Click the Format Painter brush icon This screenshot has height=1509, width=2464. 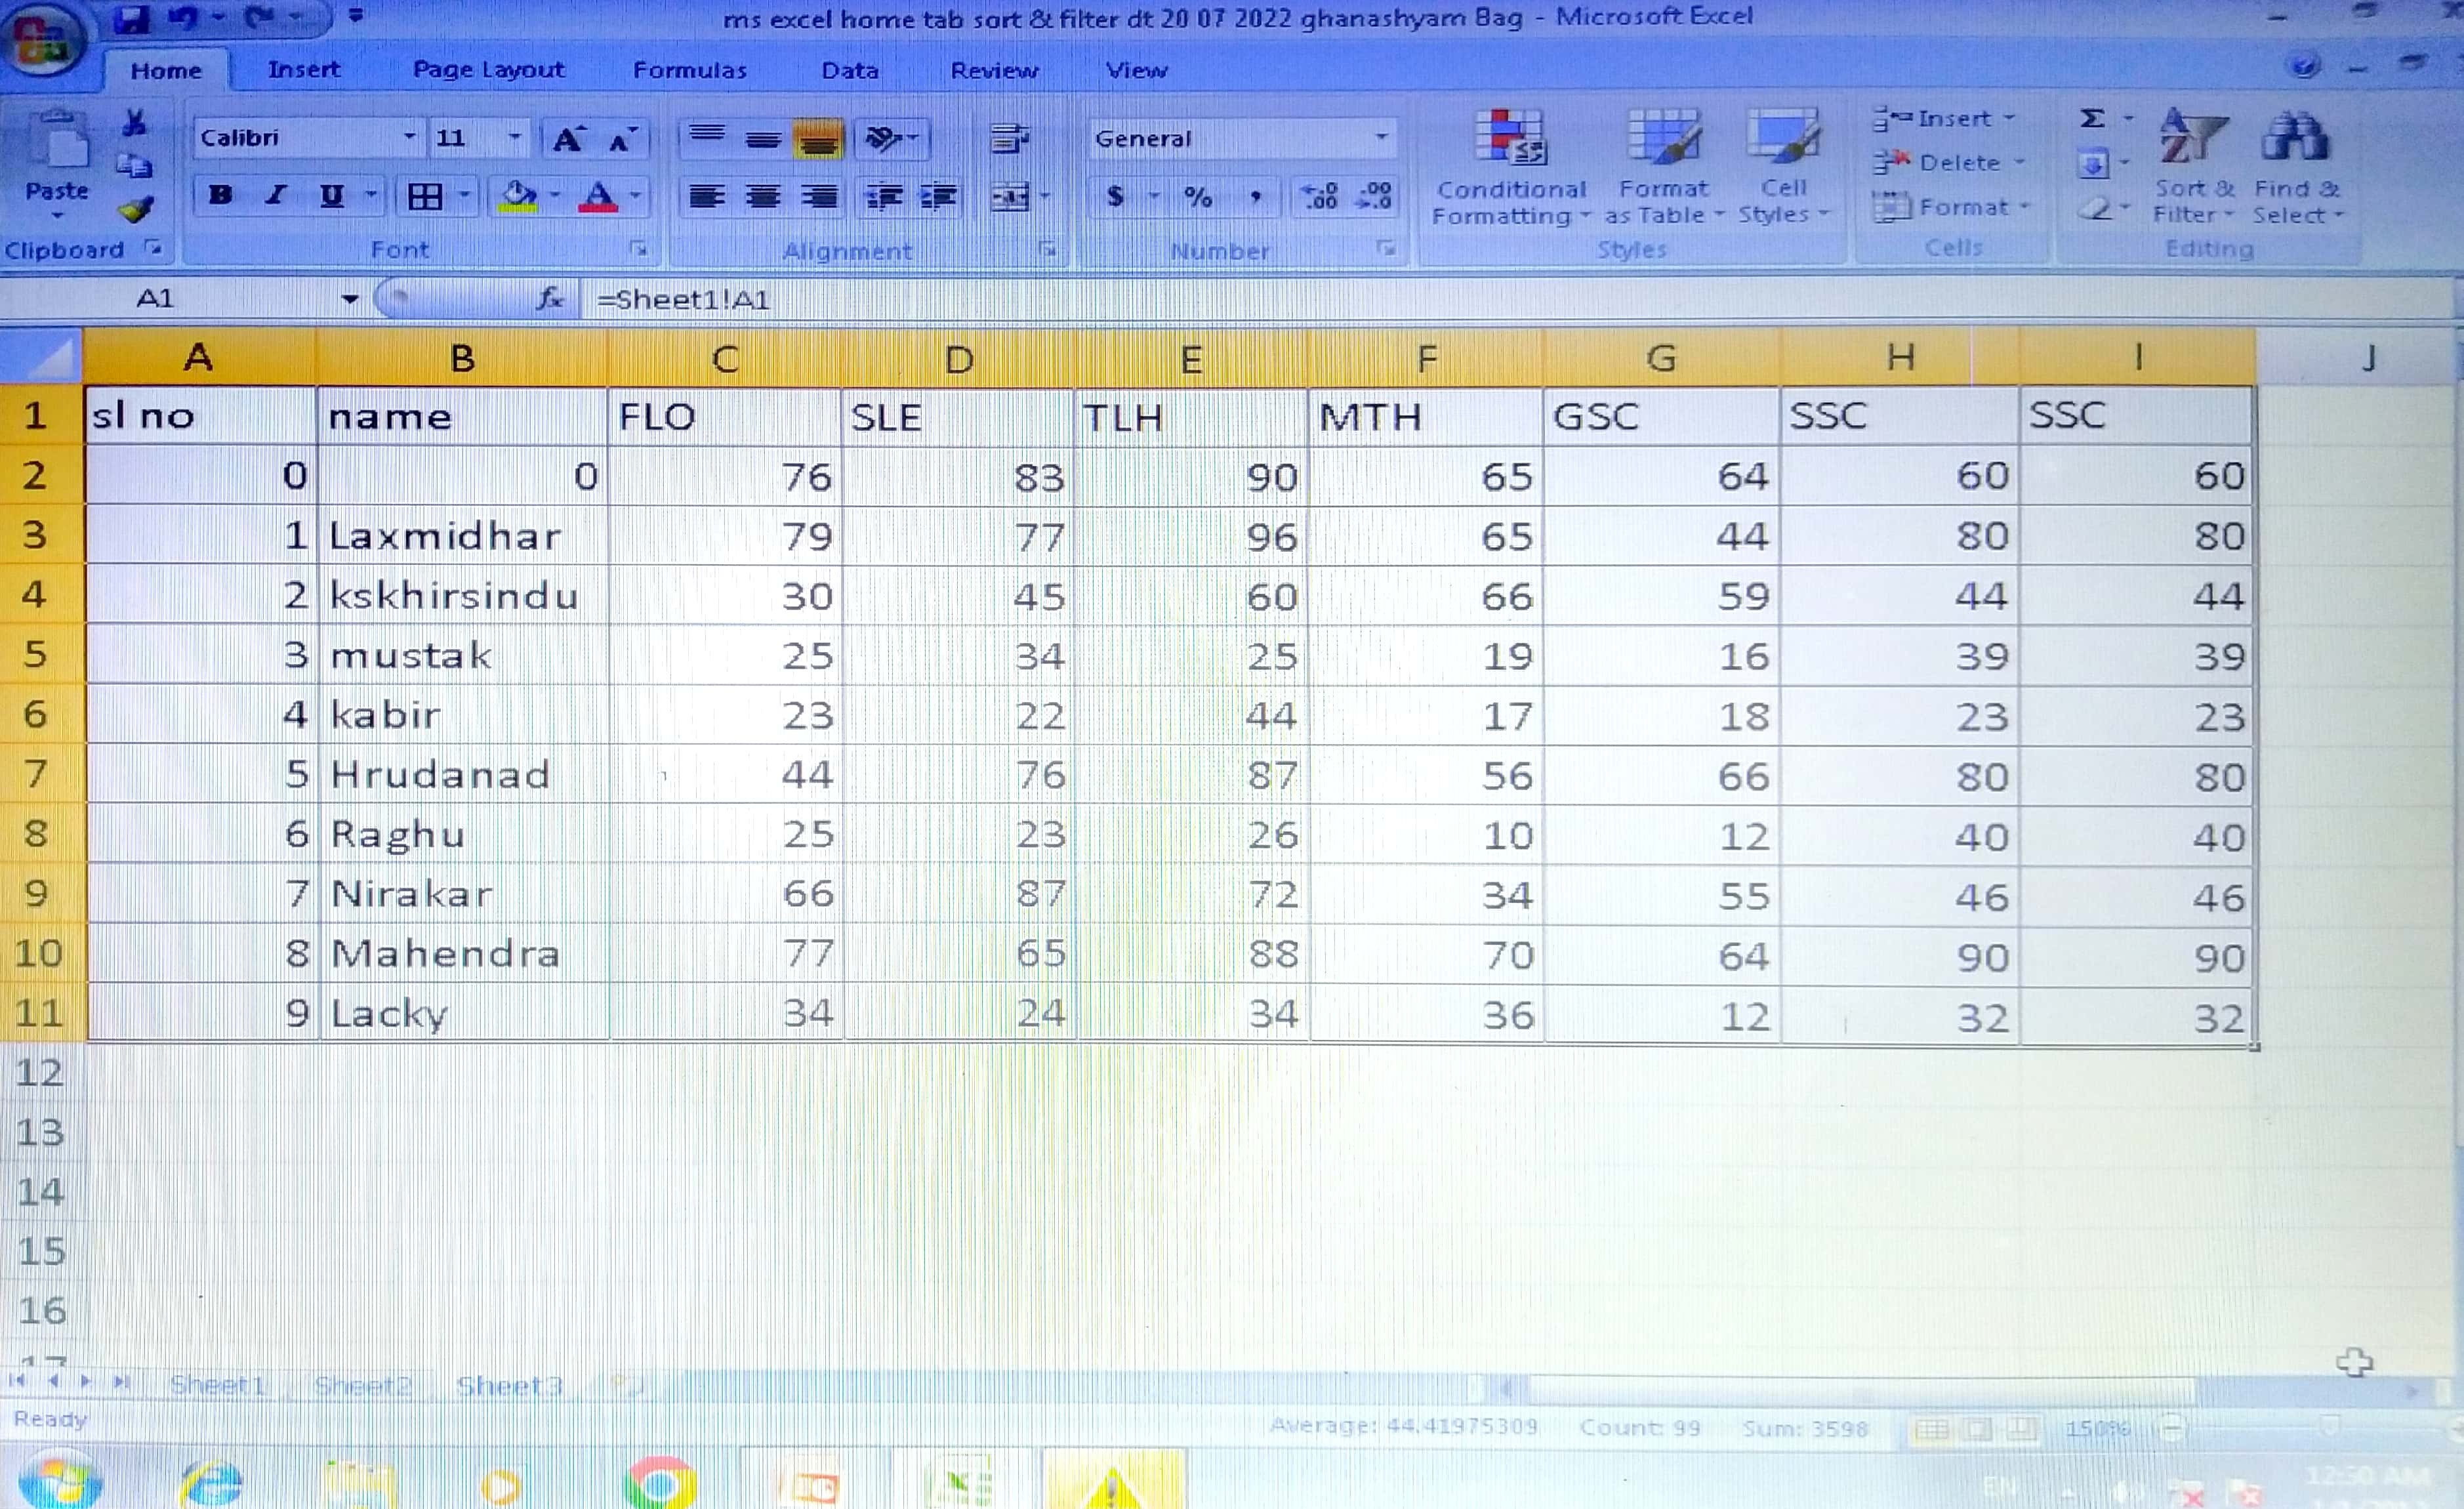click(x=135, y=209)
